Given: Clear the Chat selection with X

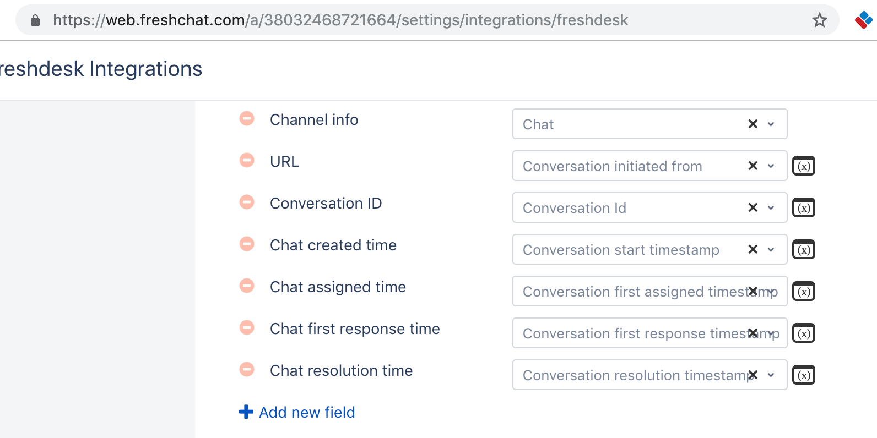Looking at the screenshot, I should click(753, 124).
